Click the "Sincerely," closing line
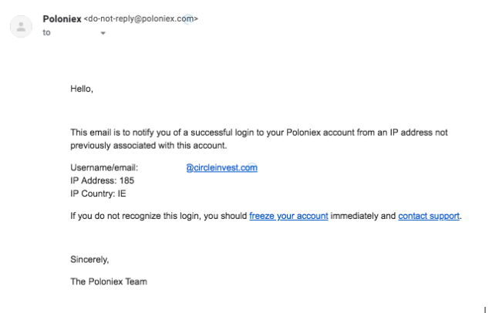Screen dimensions: 489x313 (89, 259)
